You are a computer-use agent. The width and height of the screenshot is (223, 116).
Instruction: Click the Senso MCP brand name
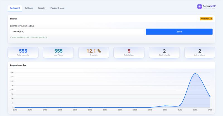point(209,6)
